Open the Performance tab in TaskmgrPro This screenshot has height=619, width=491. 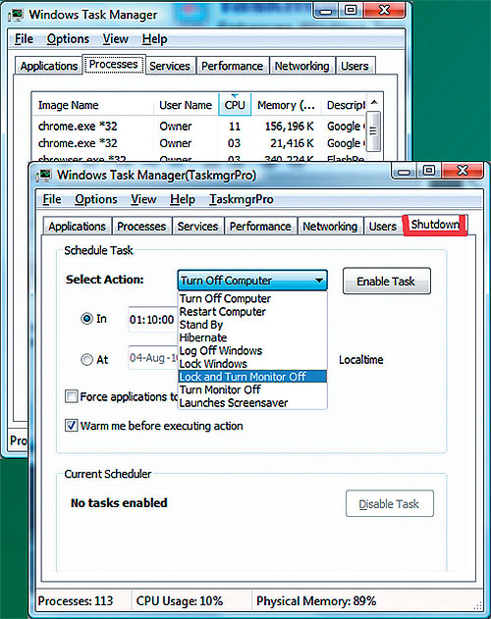click(x=260, y=227)
